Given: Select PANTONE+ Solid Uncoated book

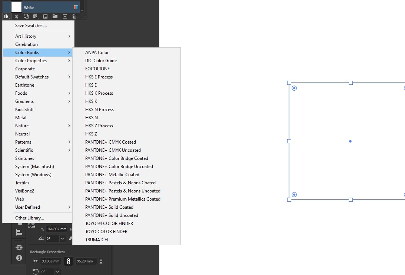Looking at the screenshot, I should (x=127, y=215).
